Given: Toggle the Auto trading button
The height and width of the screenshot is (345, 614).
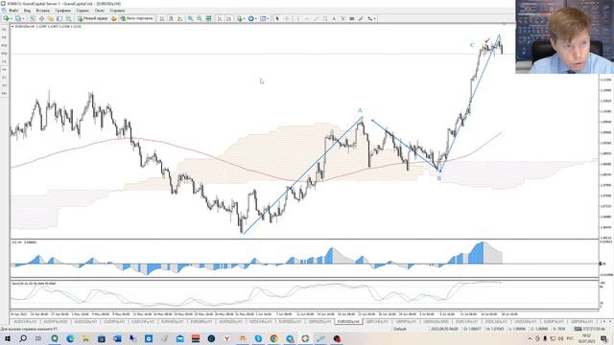Looking at the screenshot, I should point(136,18).
